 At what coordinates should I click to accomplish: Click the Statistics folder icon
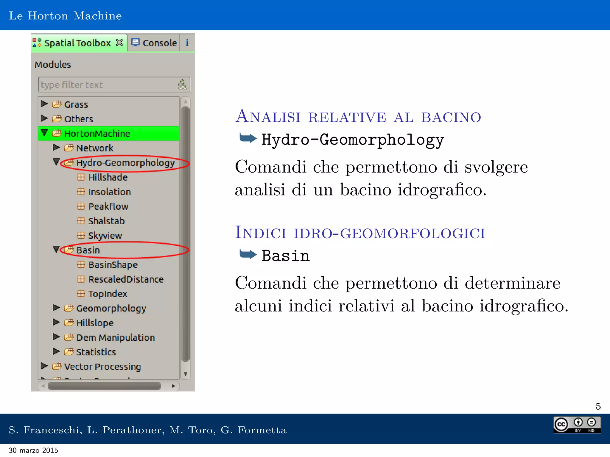(x=69, y=352)
